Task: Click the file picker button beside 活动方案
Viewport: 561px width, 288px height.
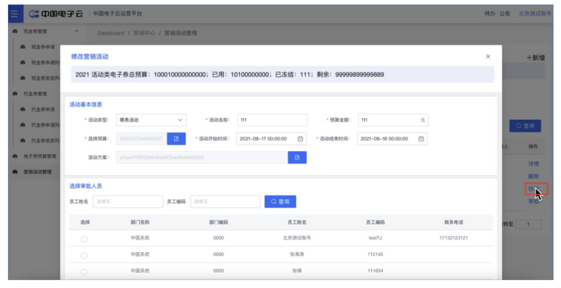Action: [297, 157]
